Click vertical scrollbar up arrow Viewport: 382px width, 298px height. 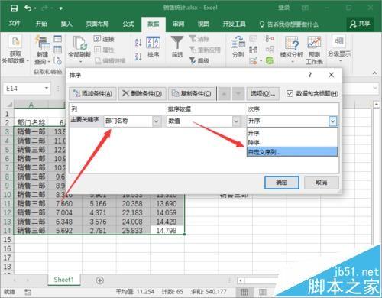[x=376, y=104]
